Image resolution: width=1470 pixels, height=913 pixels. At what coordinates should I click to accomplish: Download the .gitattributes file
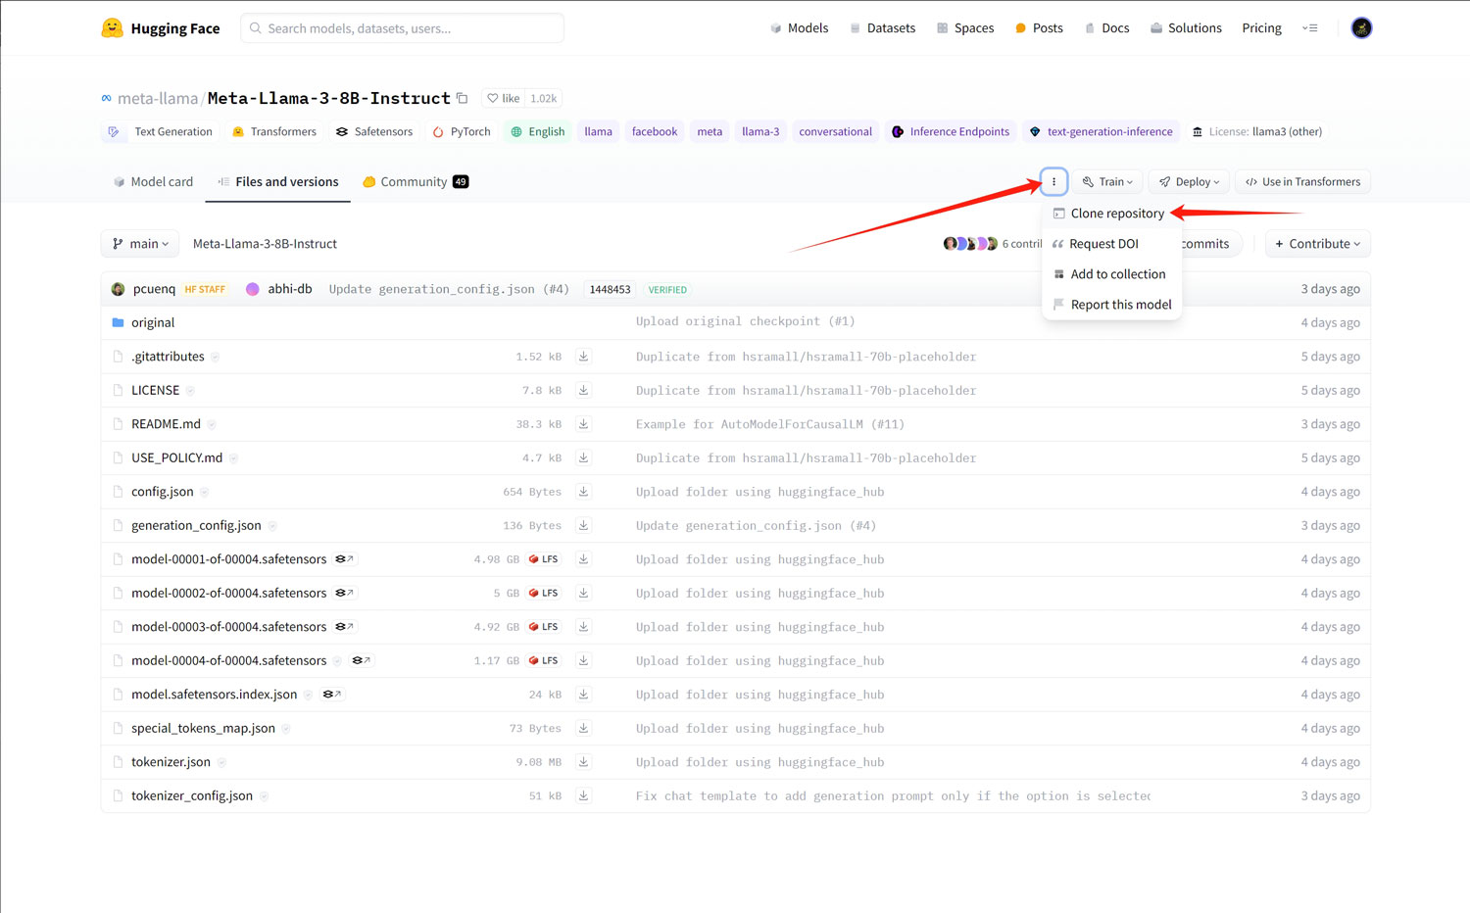click(x=583, y=357)
